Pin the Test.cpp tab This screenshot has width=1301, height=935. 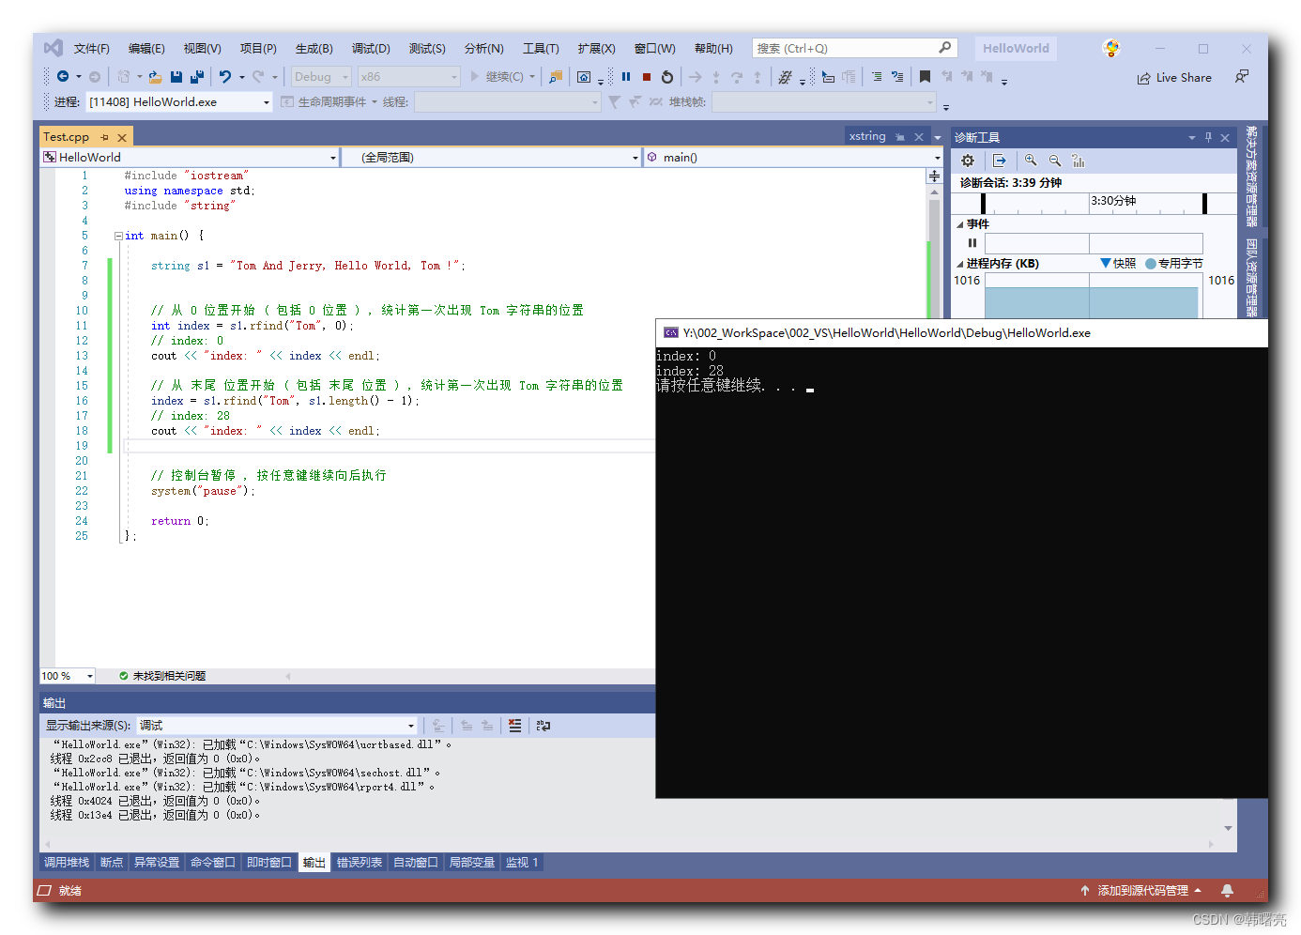pyautogui.click(x=104, y=137)
